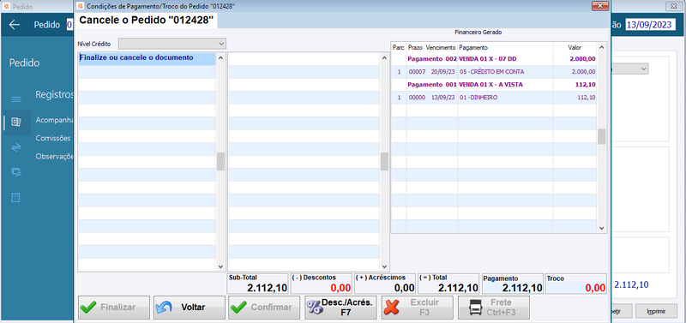The image size is (686, 323).
Task: Click the truck icon on Frete
Action: pos(476,308)
